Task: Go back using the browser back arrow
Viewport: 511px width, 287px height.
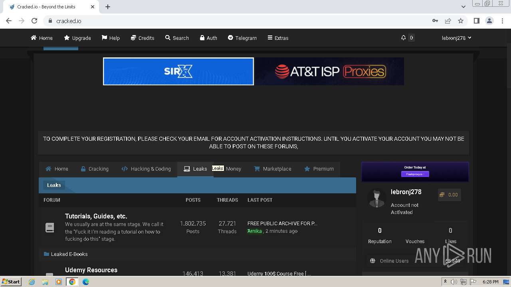Action: pos(9,21)
